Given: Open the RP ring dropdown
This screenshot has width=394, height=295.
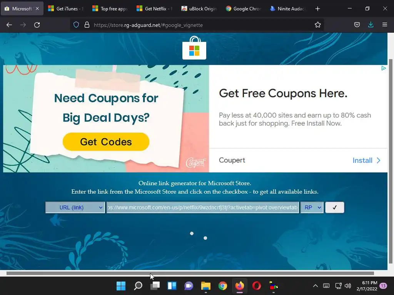Looking at the screenshot, I should 312,207.
